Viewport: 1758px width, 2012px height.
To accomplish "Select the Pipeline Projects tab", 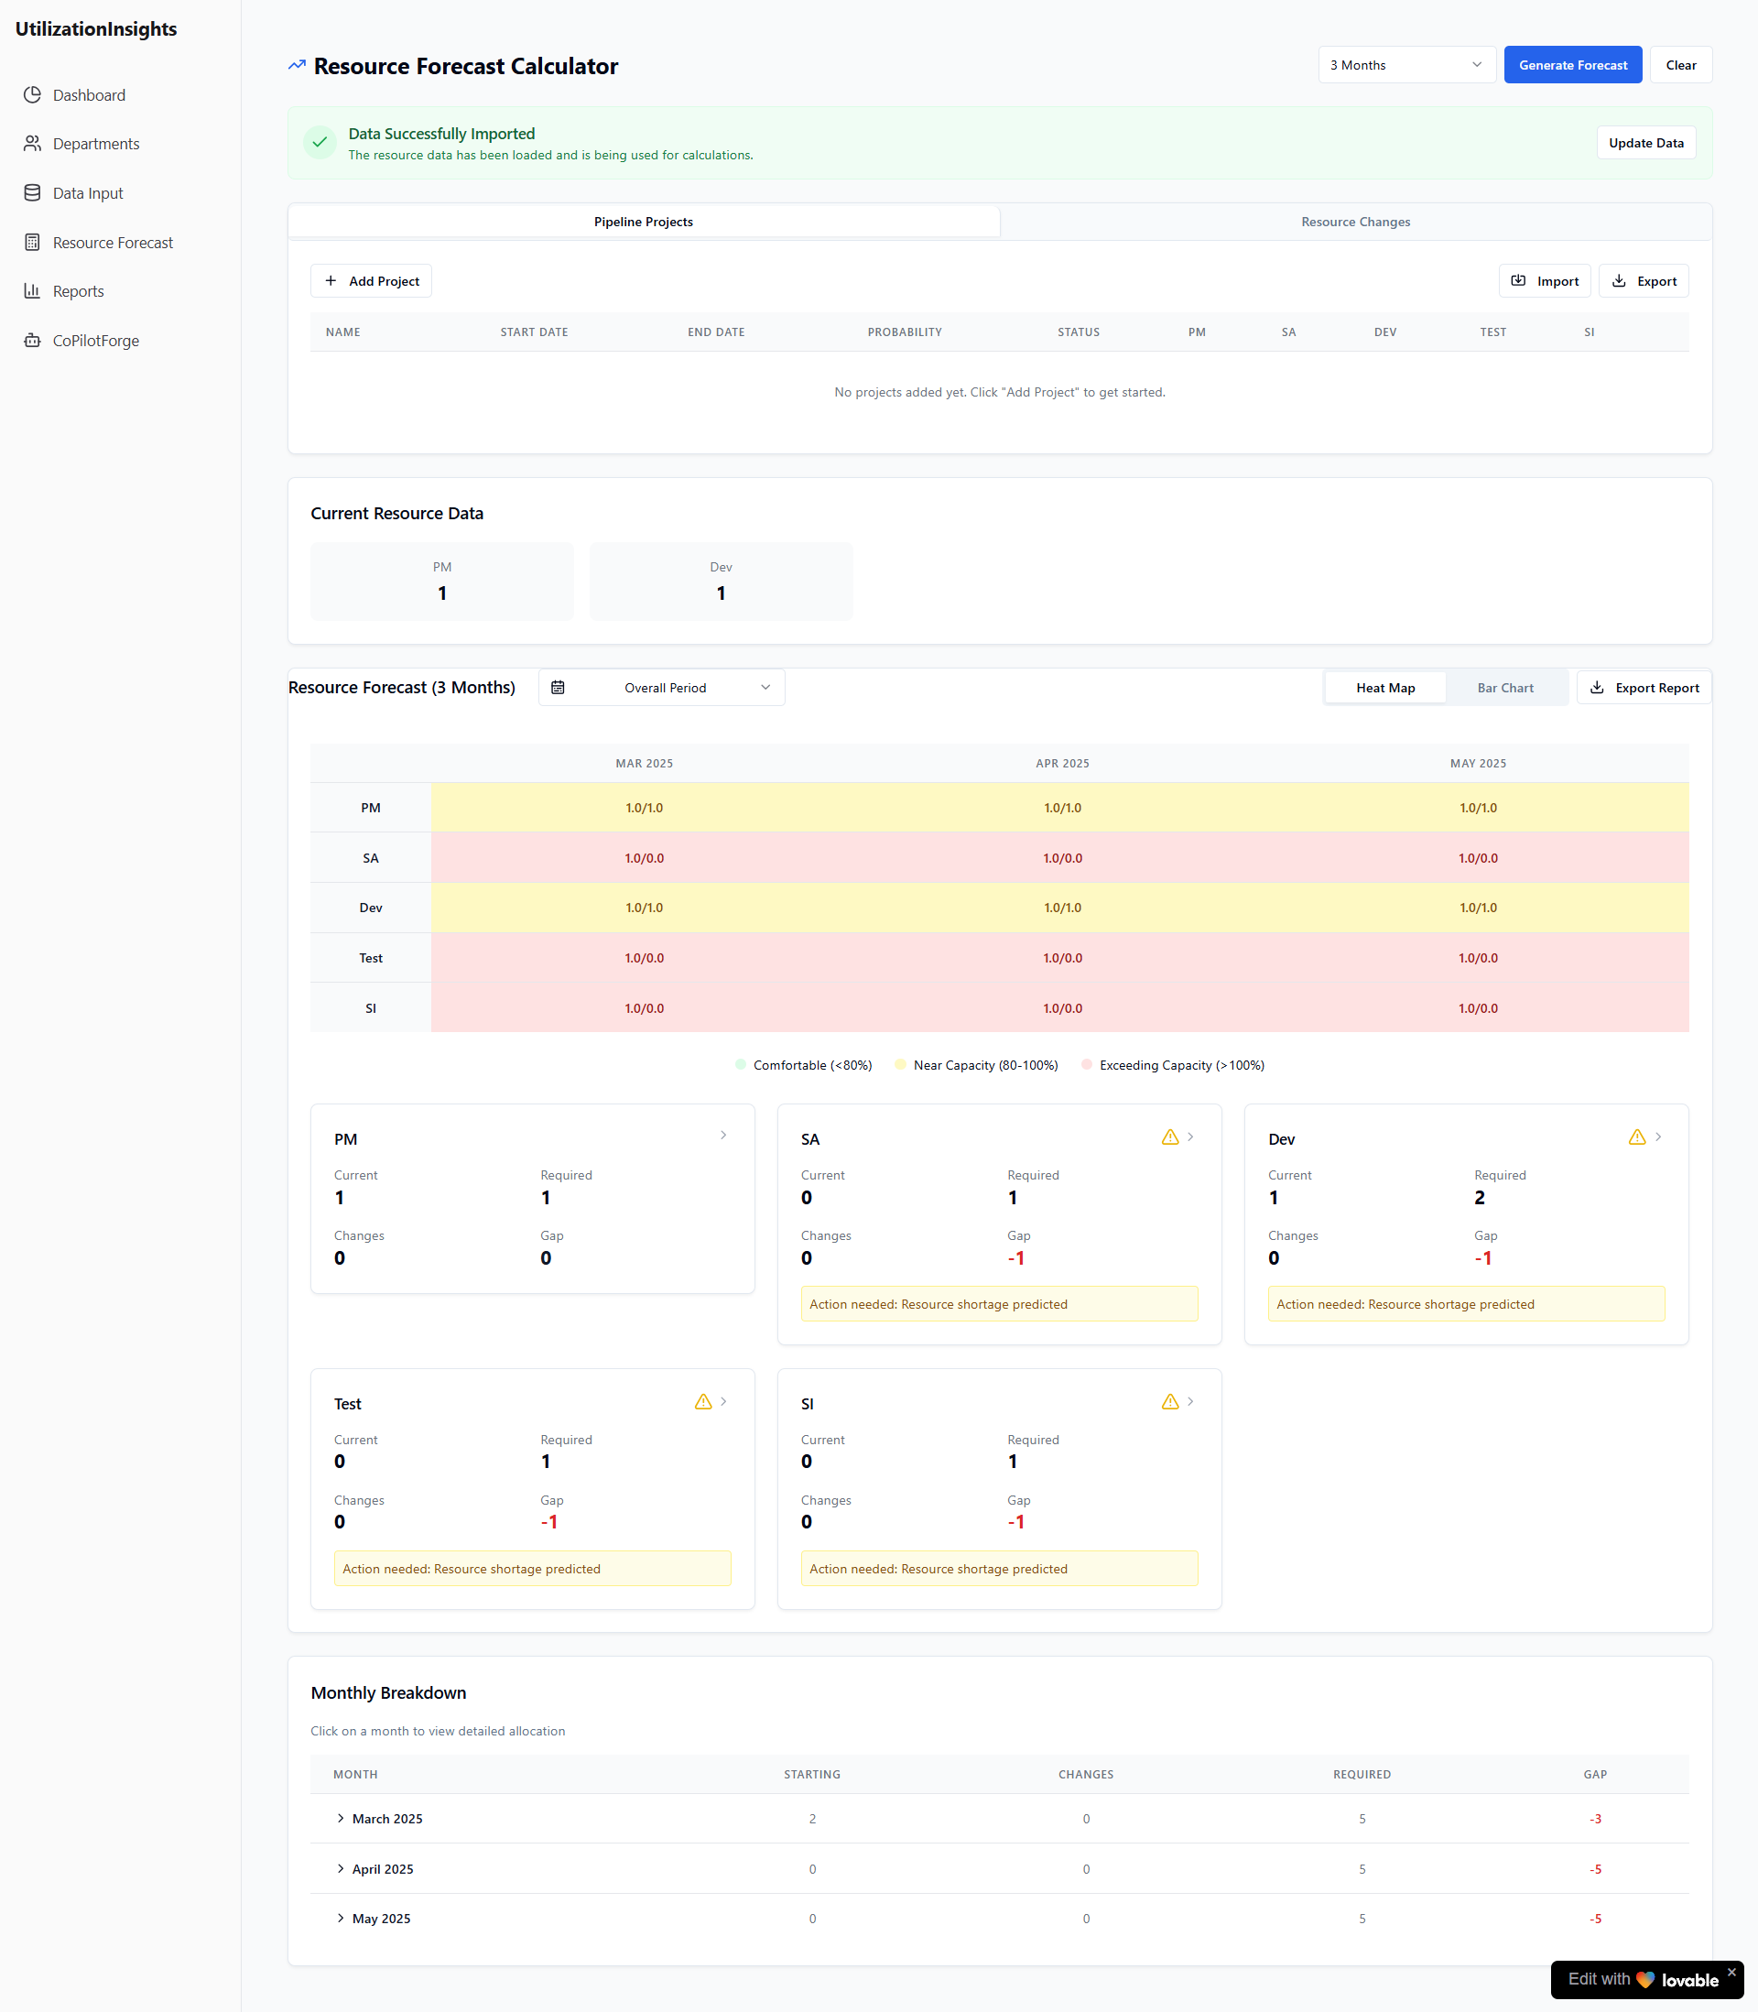I will tap(644, 222).
